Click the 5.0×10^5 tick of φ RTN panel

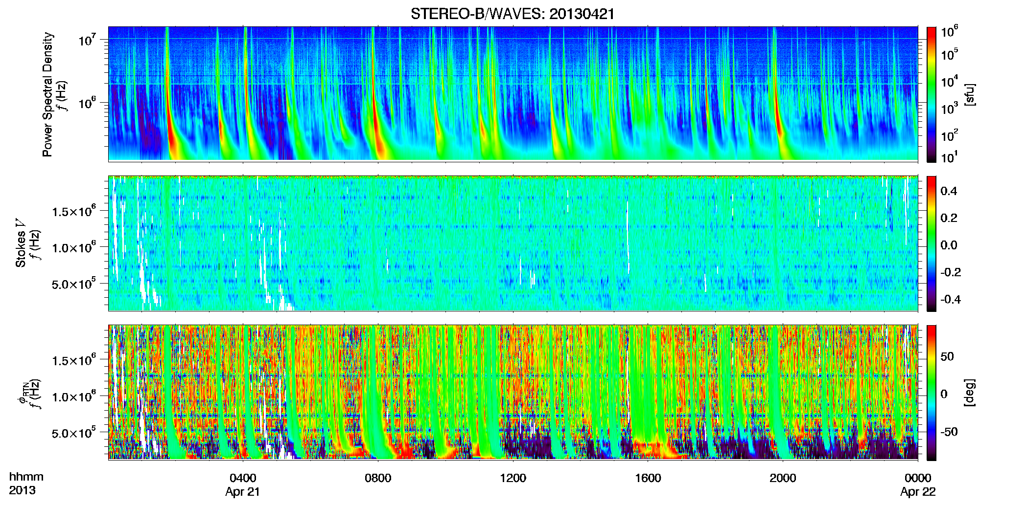pyautogui.click(x=74, y=433)
